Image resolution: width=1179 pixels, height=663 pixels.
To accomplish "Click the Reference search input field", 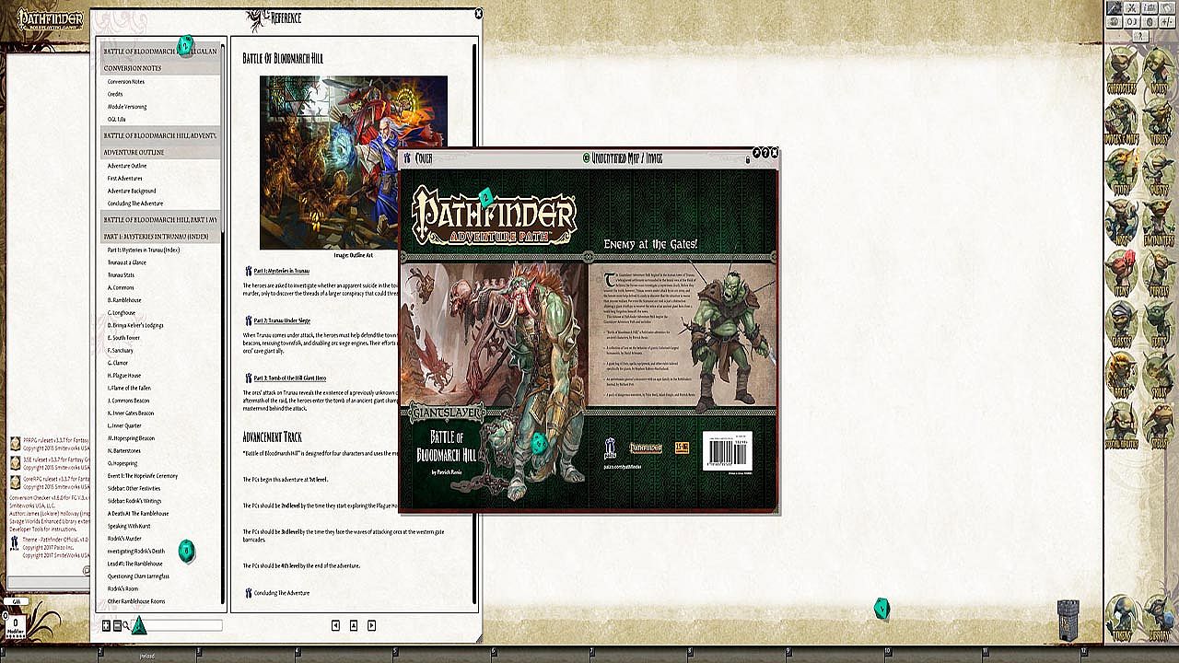I will tap(177, 626).
